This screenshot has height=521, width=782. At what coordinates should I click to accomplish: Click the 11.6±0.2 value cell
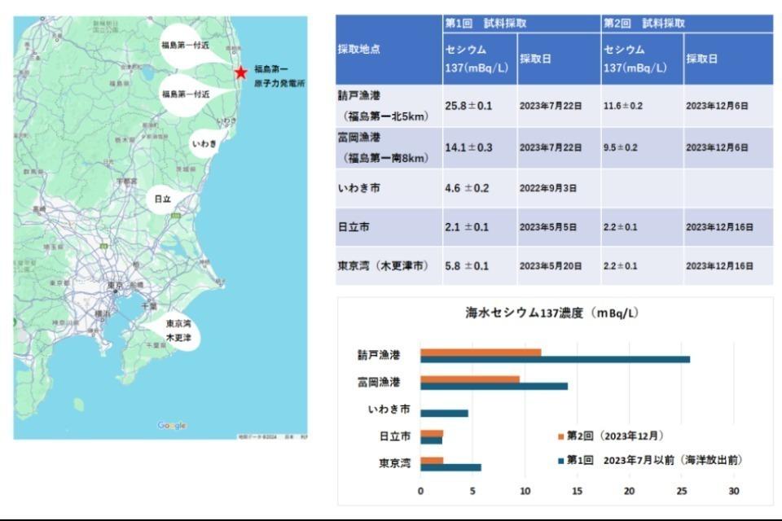(x=622, y=106)
